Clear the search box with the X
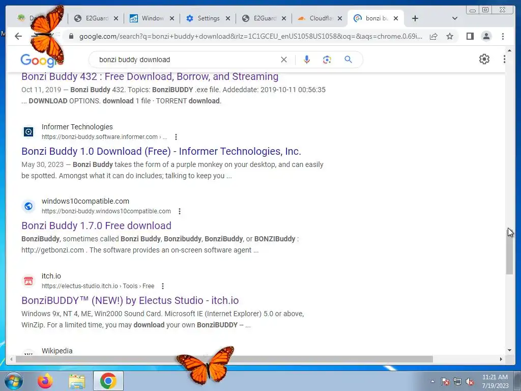 pyautogui.click(x=284, y=60)
